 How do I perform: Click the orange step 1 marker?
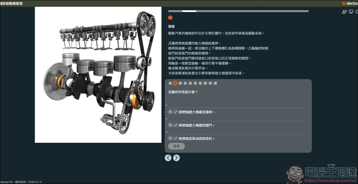[170, 18]
